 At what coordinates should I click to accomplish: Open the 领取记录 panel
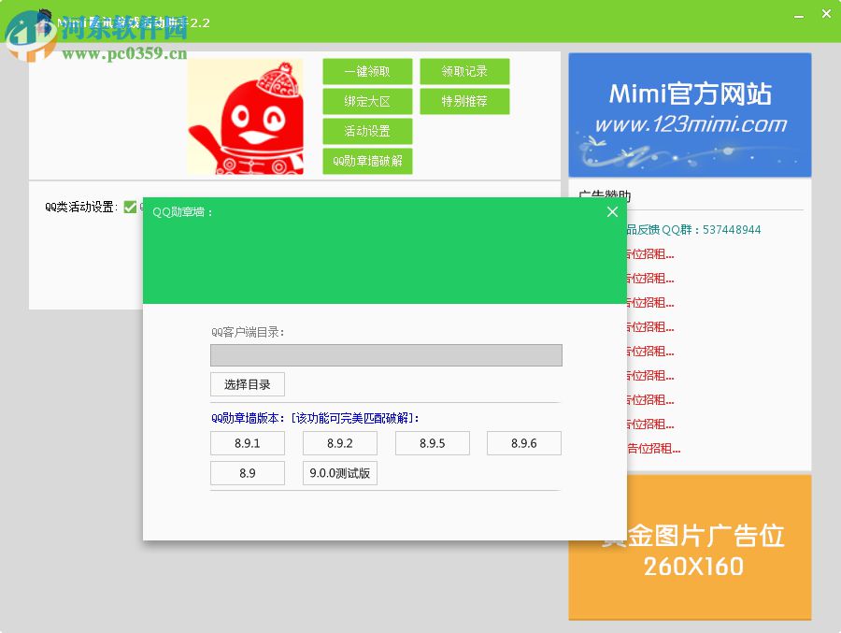[464, 71]
